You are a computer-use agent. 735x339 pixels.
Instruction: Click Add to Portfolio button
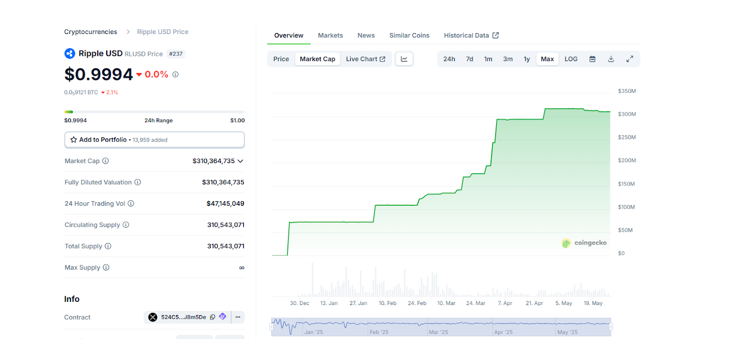[154, 140]
